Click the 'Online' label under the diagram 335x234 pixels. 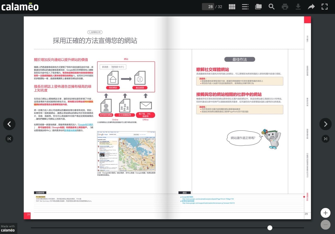click(115, 120)
